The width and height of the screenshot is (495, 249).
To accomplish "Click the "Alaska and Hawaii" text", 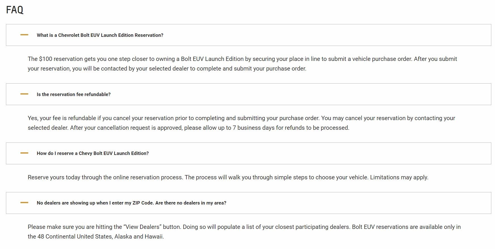I will click(x=139, y=237).
